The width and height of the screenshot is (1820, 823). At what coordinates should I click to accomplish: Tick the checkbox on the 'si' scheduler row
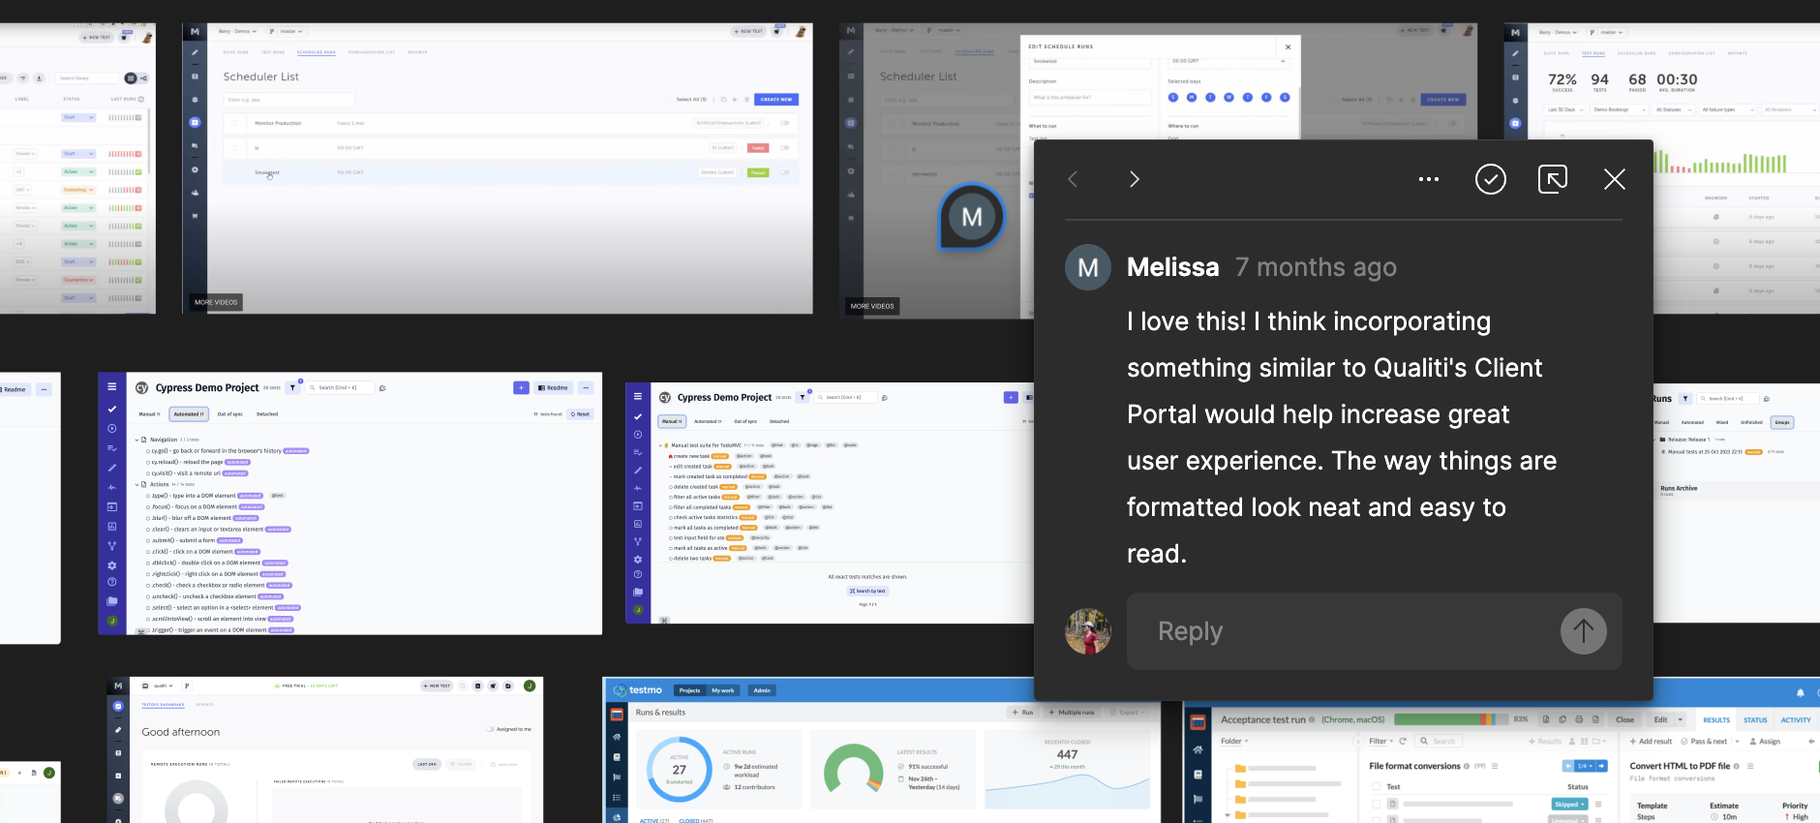pyautogui.click(x=234, y=147)
